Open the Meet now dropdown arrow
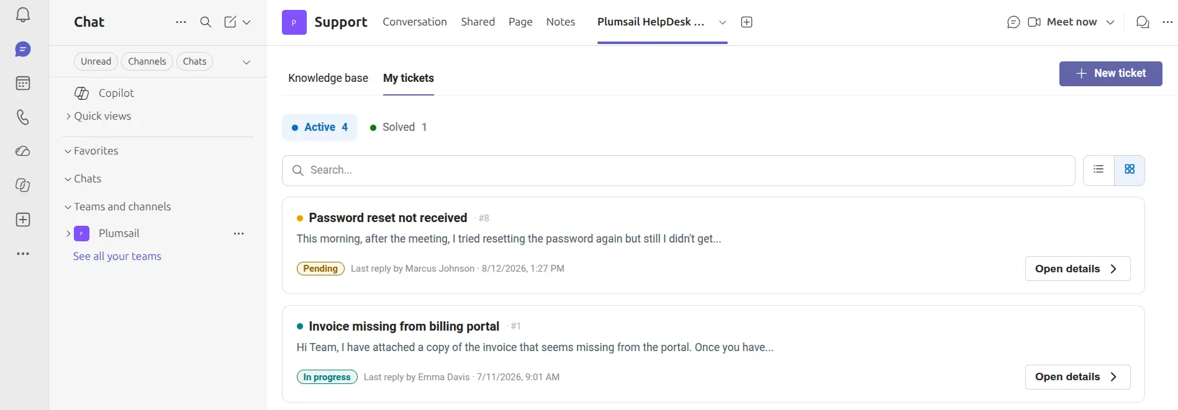 point(1110,22)
